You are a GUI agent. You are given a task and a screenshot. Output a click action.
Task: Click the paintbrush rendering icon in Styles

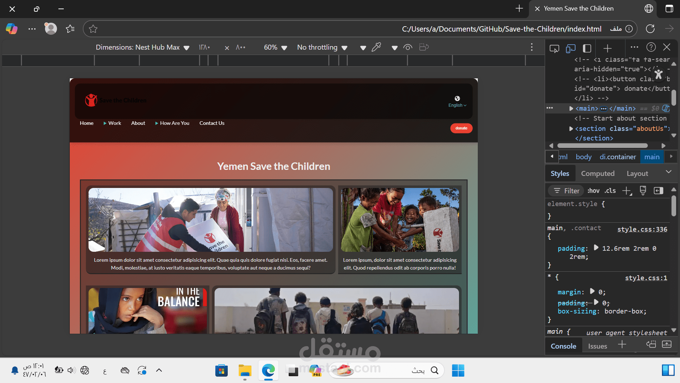pyautogui.click(x=643, y=191)
